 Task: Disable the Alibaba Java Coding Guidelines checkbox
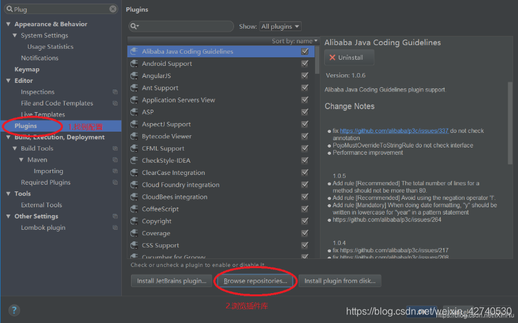tap(305, 51)
